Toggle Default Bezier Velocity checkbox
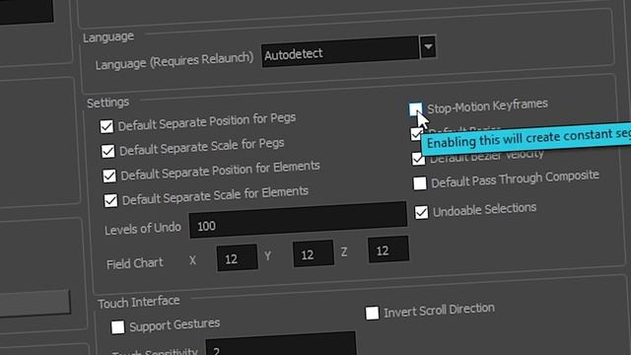Screen dimensions: 631x355 (418, 159)
